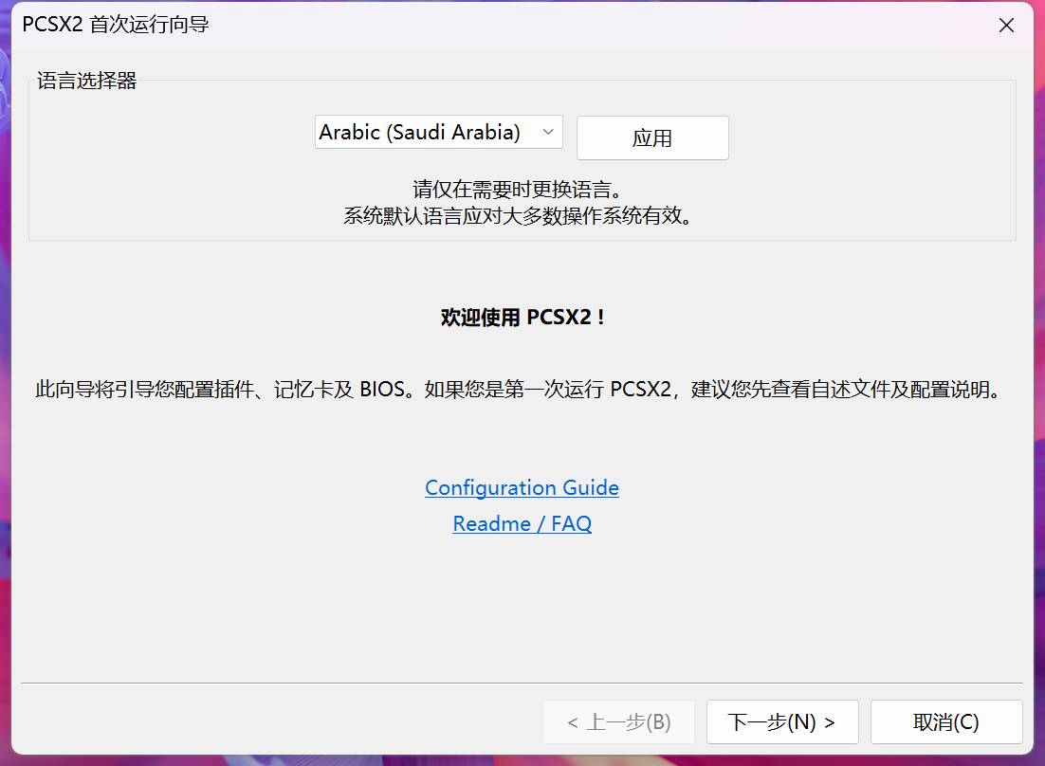This screenshot has height=766, width=1045.
Task: Close the PCSX2 first-run wizard window
Action: pyautogui.click(x=1006, y=26)
